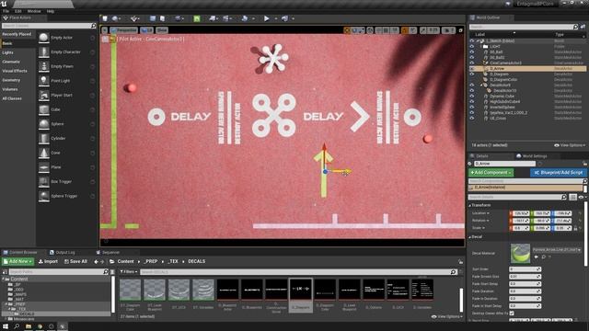Select the Cylinder placement icon
Image resolution: width=589 pixels, height=331 pixels.
[44, 139]
